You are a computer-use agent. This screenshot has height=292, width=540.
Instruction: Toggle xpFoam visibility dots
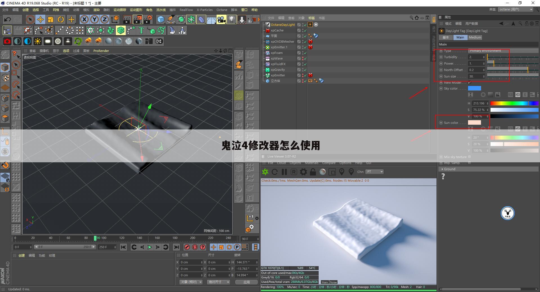pos(303,53)
